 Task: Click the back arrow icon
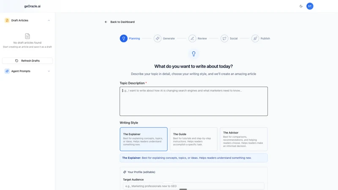[x=106, y=22]
